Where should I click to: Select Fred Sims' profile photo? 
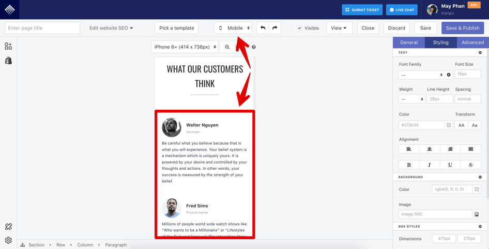[x=172, y=208]
